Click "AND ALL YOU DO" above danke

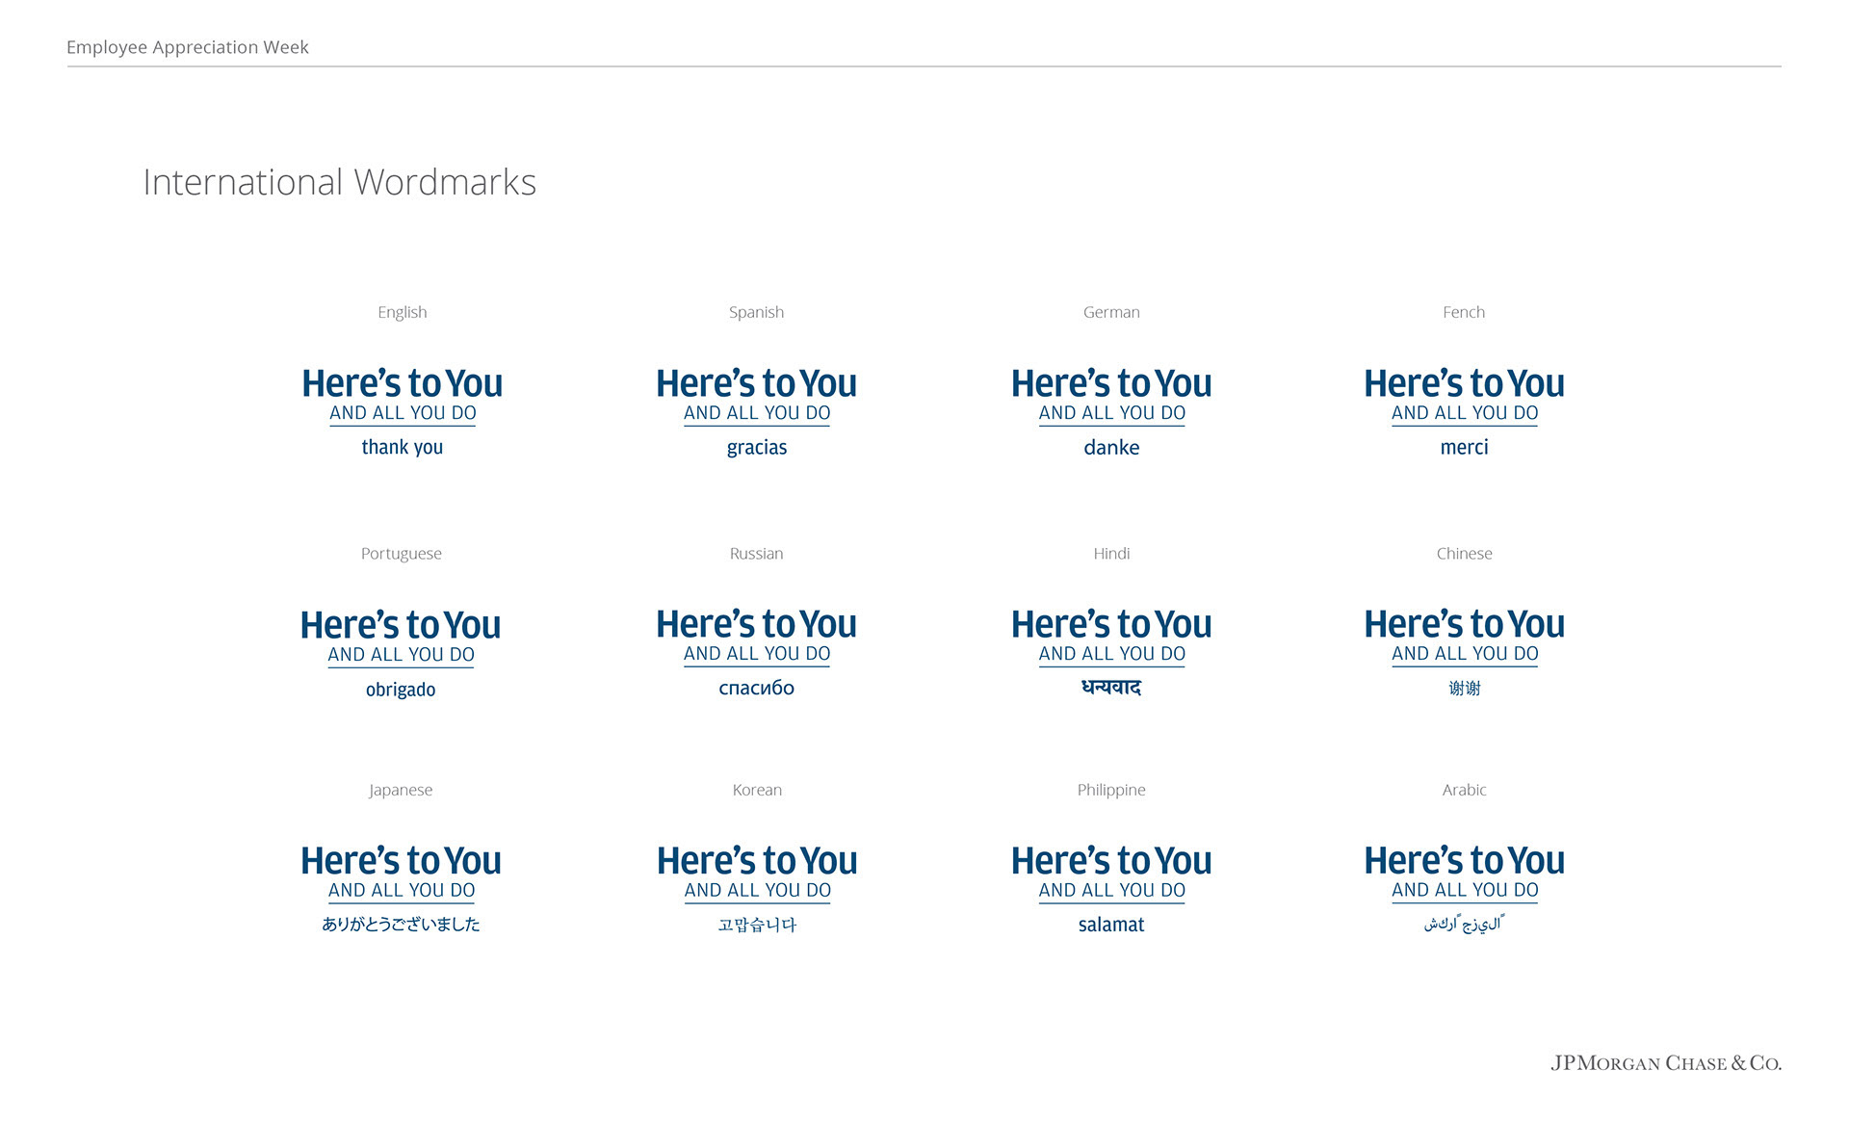click(x=1111, y=413)
